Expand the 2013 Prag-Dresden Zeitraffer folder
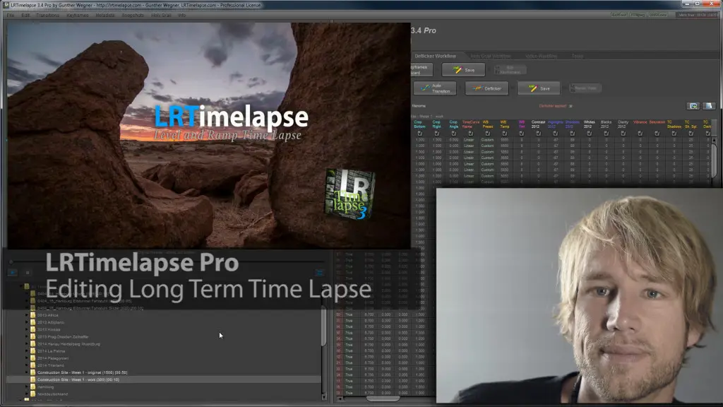723x407 pixels. tap(27, 336)
